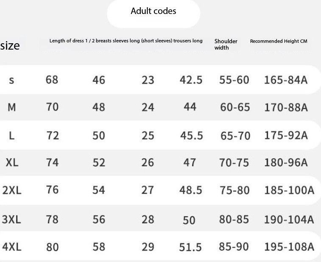Select the 2XL size row label
321x262 pixels.
12,190
